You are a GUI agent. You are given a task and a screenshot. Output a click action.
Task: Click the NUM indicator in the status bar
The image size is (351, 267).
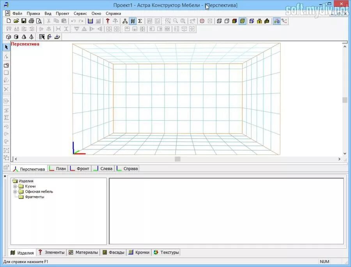pyautogui.click(x=324, y=262)
